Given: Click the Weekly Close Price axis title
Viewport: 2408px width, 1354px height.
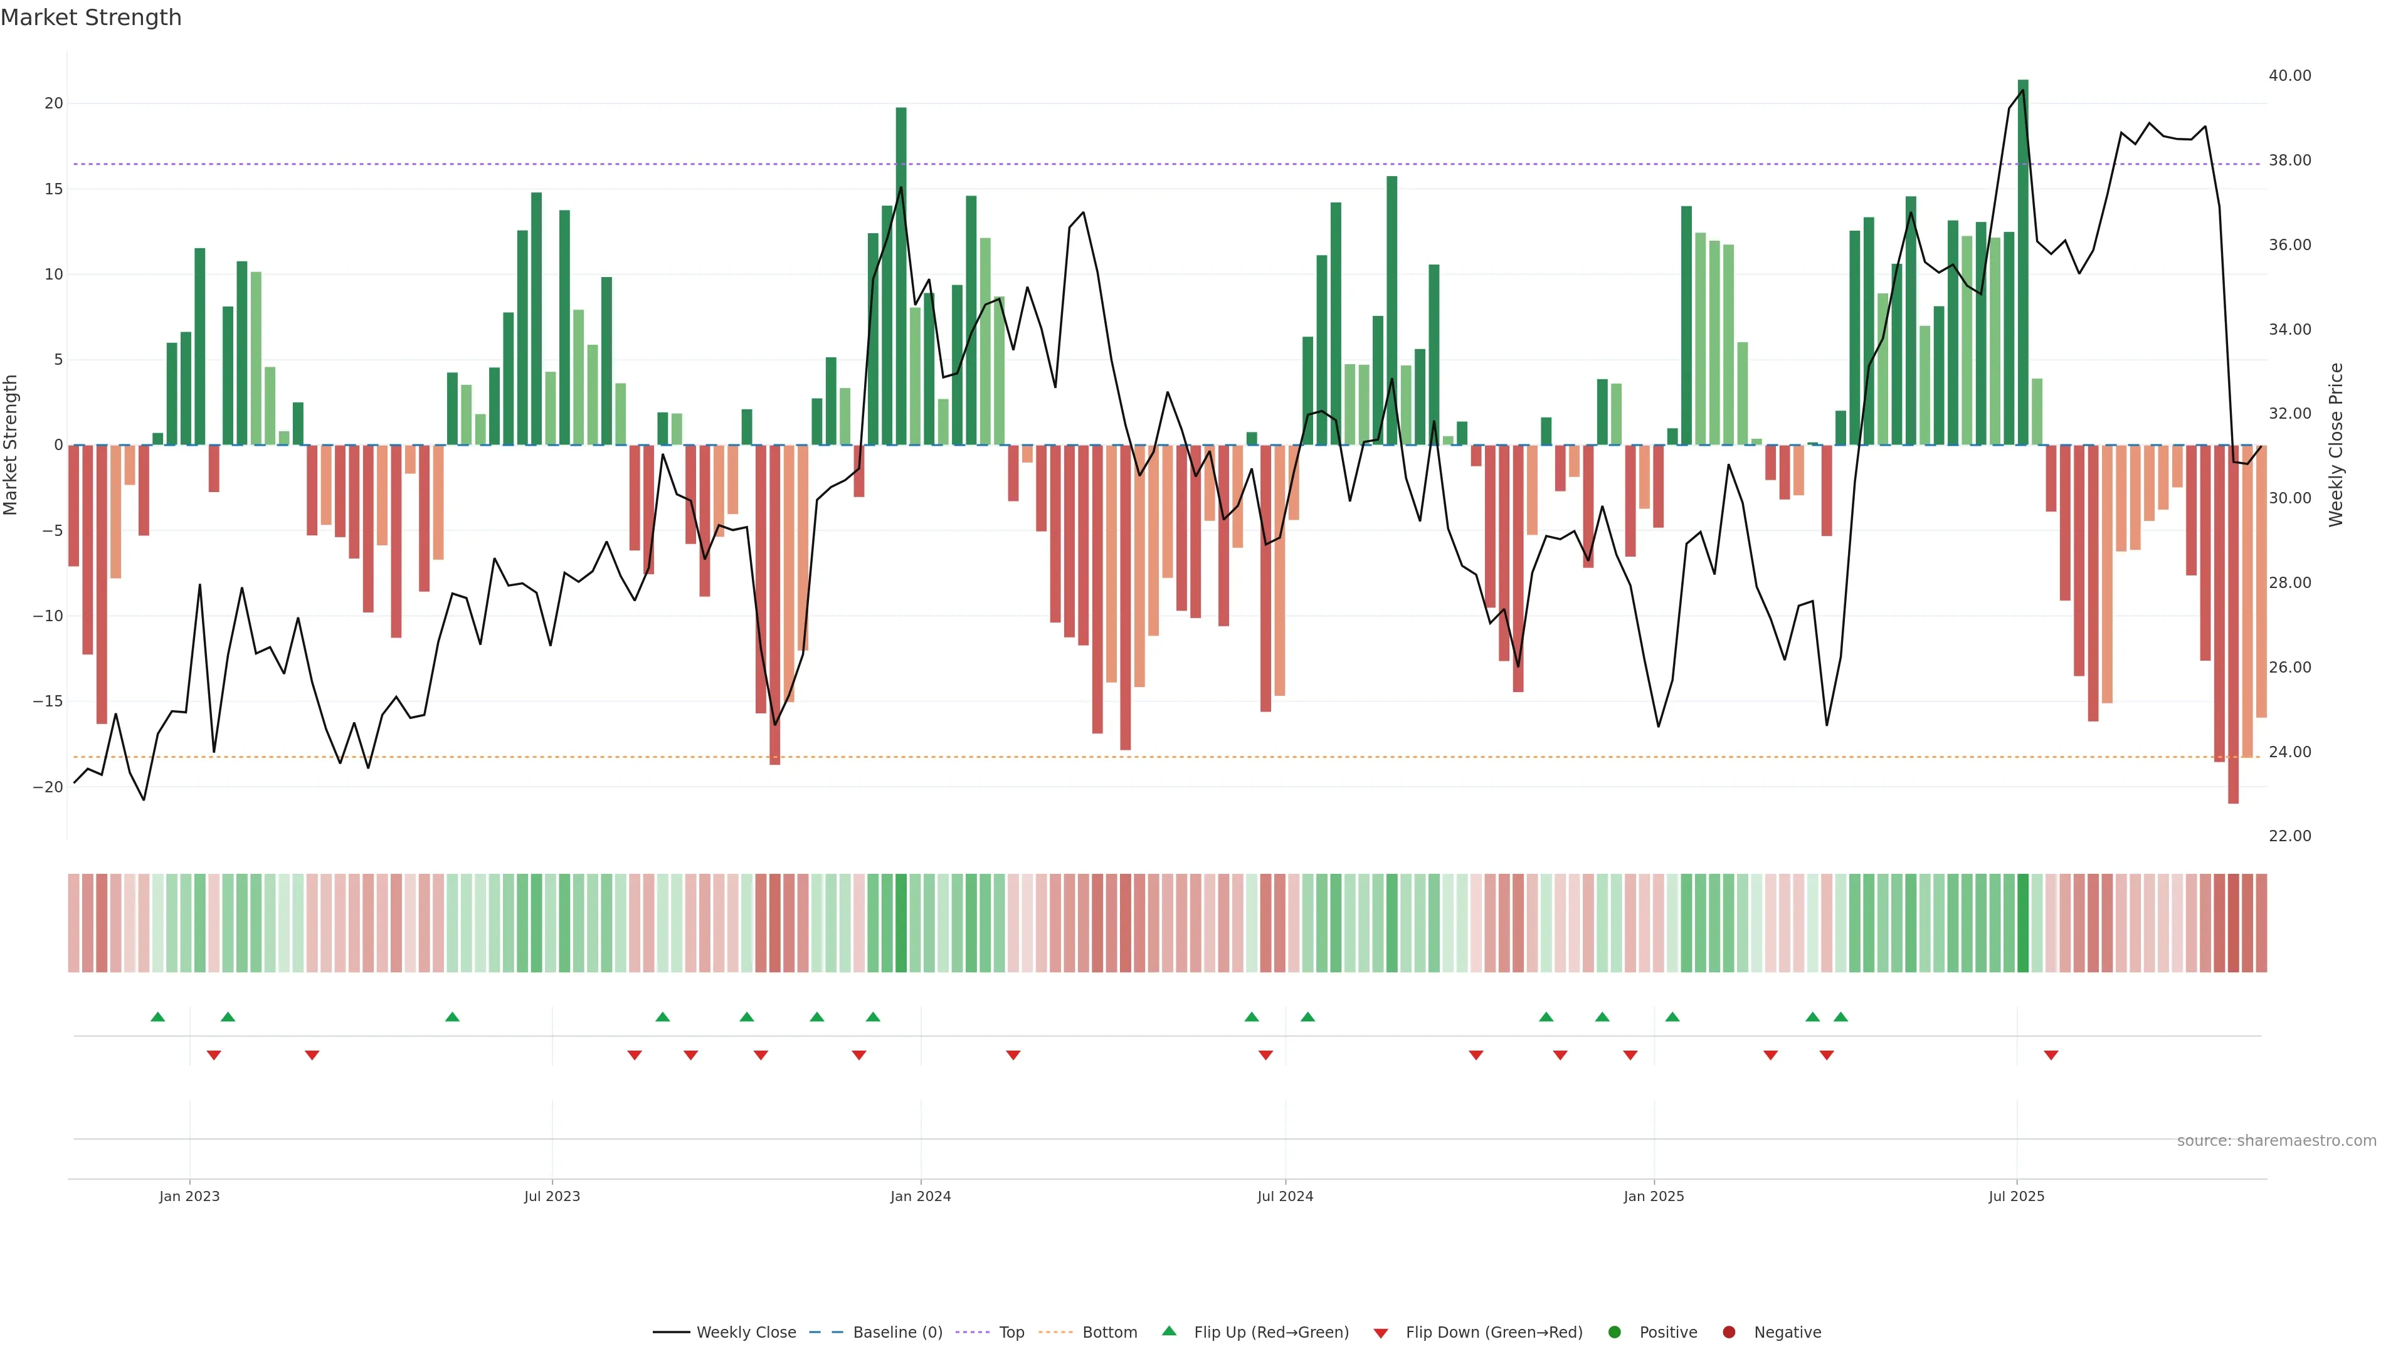Looking at the screenshot, I should click(x=2336, y=445).
